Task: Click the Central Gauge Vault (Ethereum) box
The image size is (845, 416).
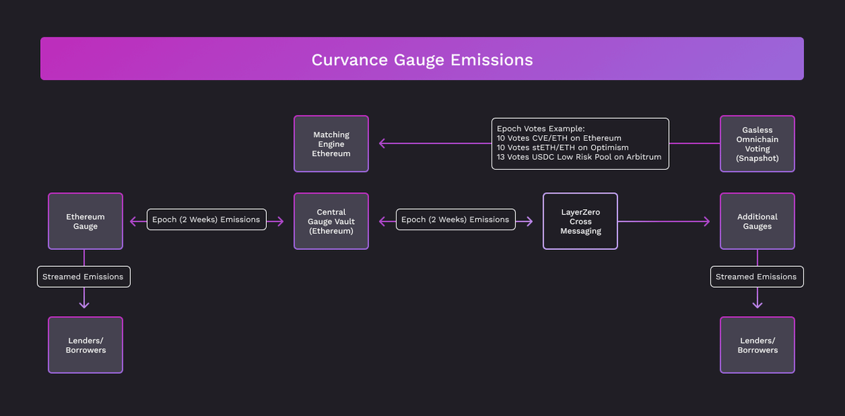Action: tap(331, 221)
